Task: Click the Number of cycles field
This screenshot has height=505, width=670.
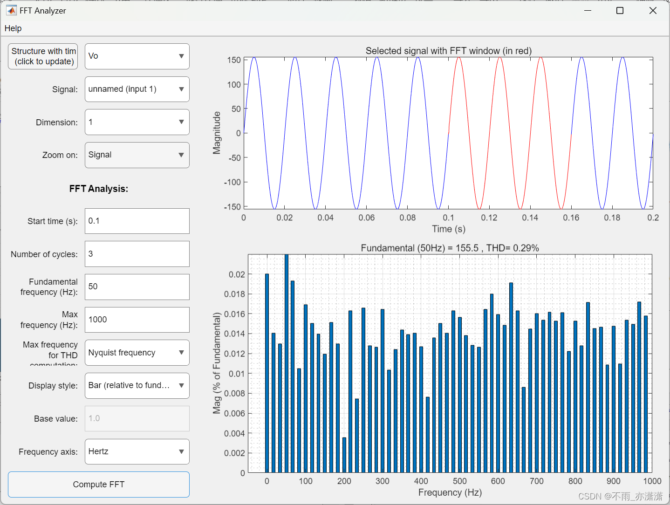Action: pos(137,254)
